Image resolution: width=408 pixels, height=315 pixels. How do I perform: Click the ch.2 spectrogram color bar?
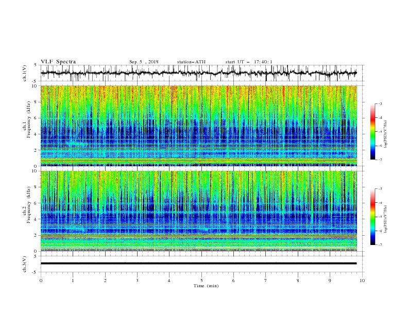coord(372,217)
